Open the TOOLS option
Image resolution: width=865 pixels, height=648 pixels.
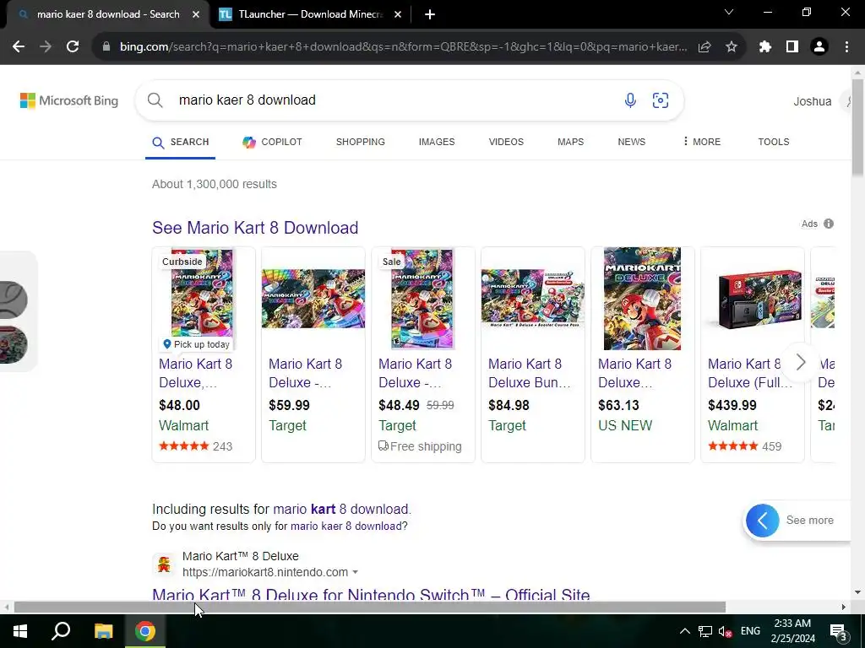774,142
